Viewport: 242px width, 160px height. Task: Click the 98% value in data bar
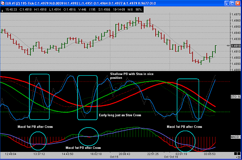(139, 10)
